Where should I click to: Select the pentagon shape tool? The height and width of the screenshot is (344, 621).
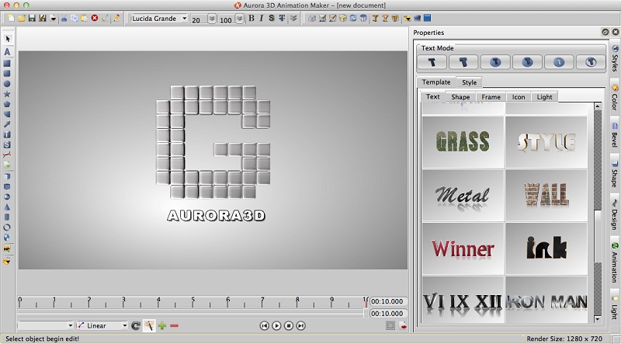(x=7, y=104)
